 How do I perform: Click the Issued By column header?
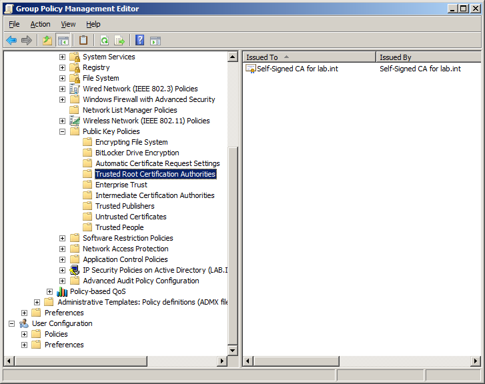(x=427, y=57)
